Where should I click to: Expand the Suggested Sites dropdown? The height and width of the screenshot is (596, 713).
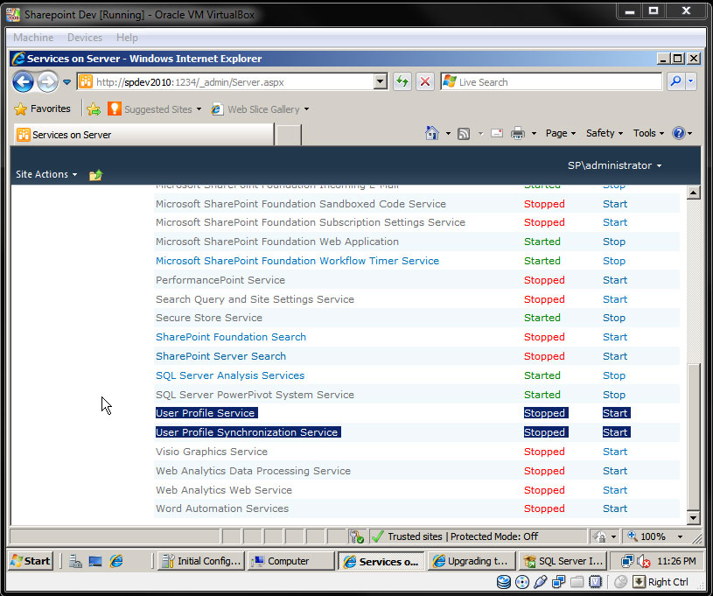click(199, 109)
